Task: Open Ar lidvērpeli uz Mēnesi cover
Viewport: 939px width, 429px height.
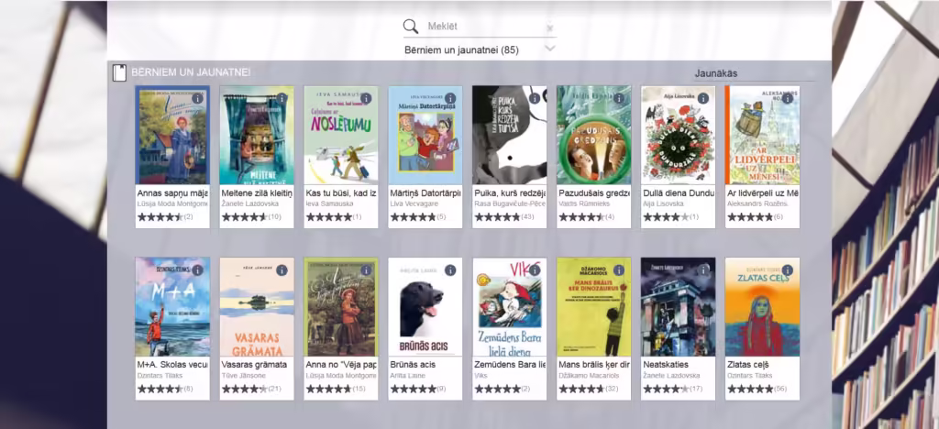Action: [762, 136]
